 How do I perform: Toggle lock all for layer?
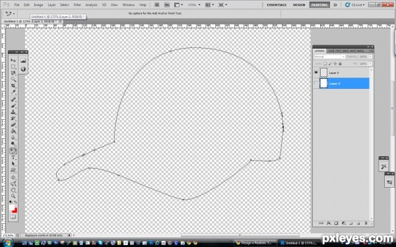pos(340,64)
